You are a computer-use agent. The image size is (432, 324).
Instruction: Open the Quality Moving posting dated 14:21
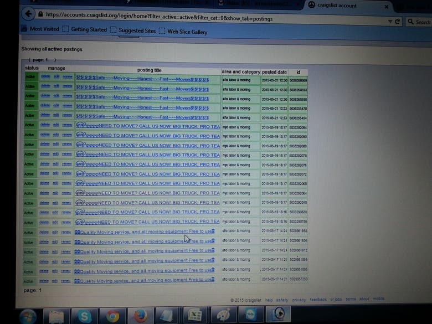pos(145,280)
